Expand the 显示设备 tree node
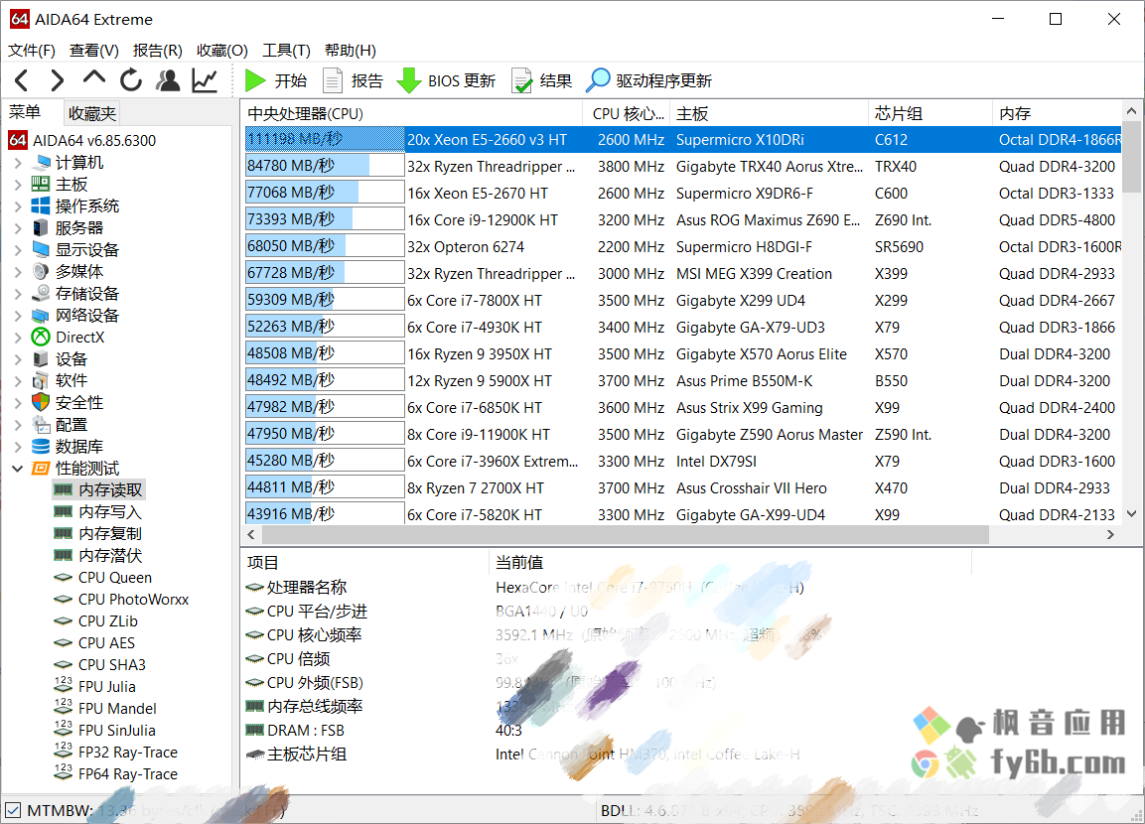 point(18,250)
